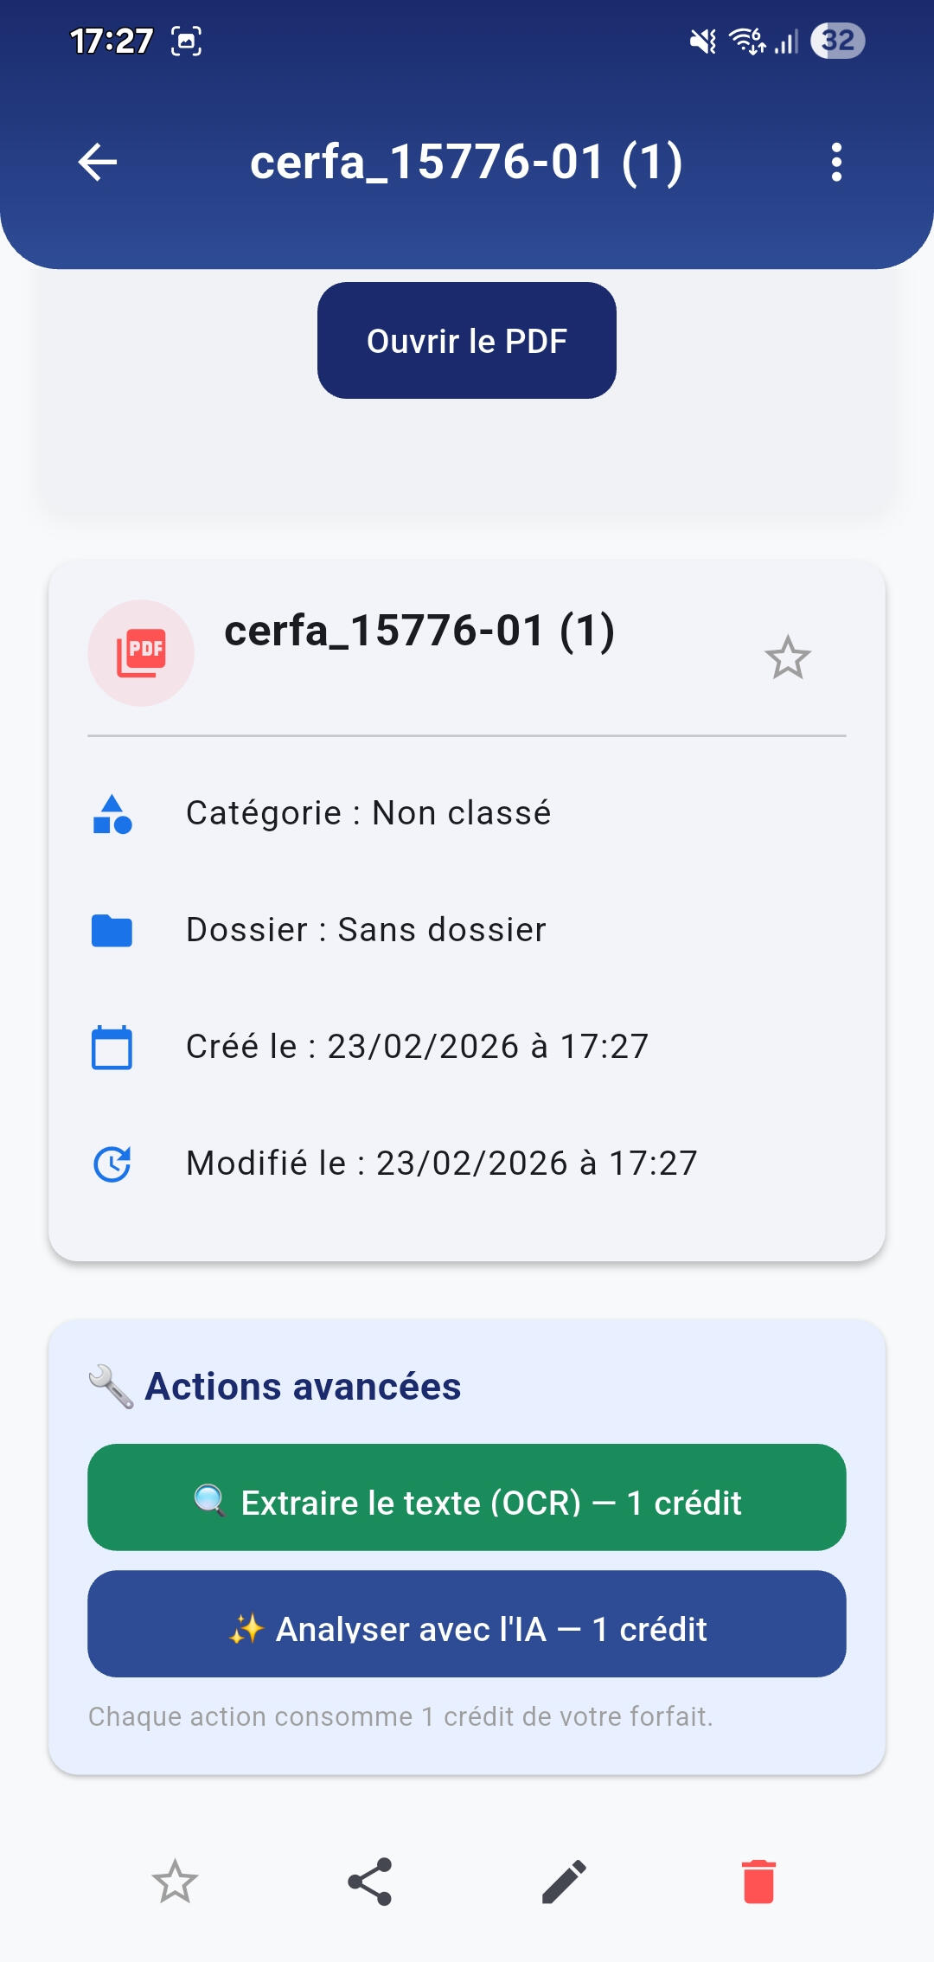Tap the back arrow in header
Screen dimensions: 934x1962
[x=98, y=162]
